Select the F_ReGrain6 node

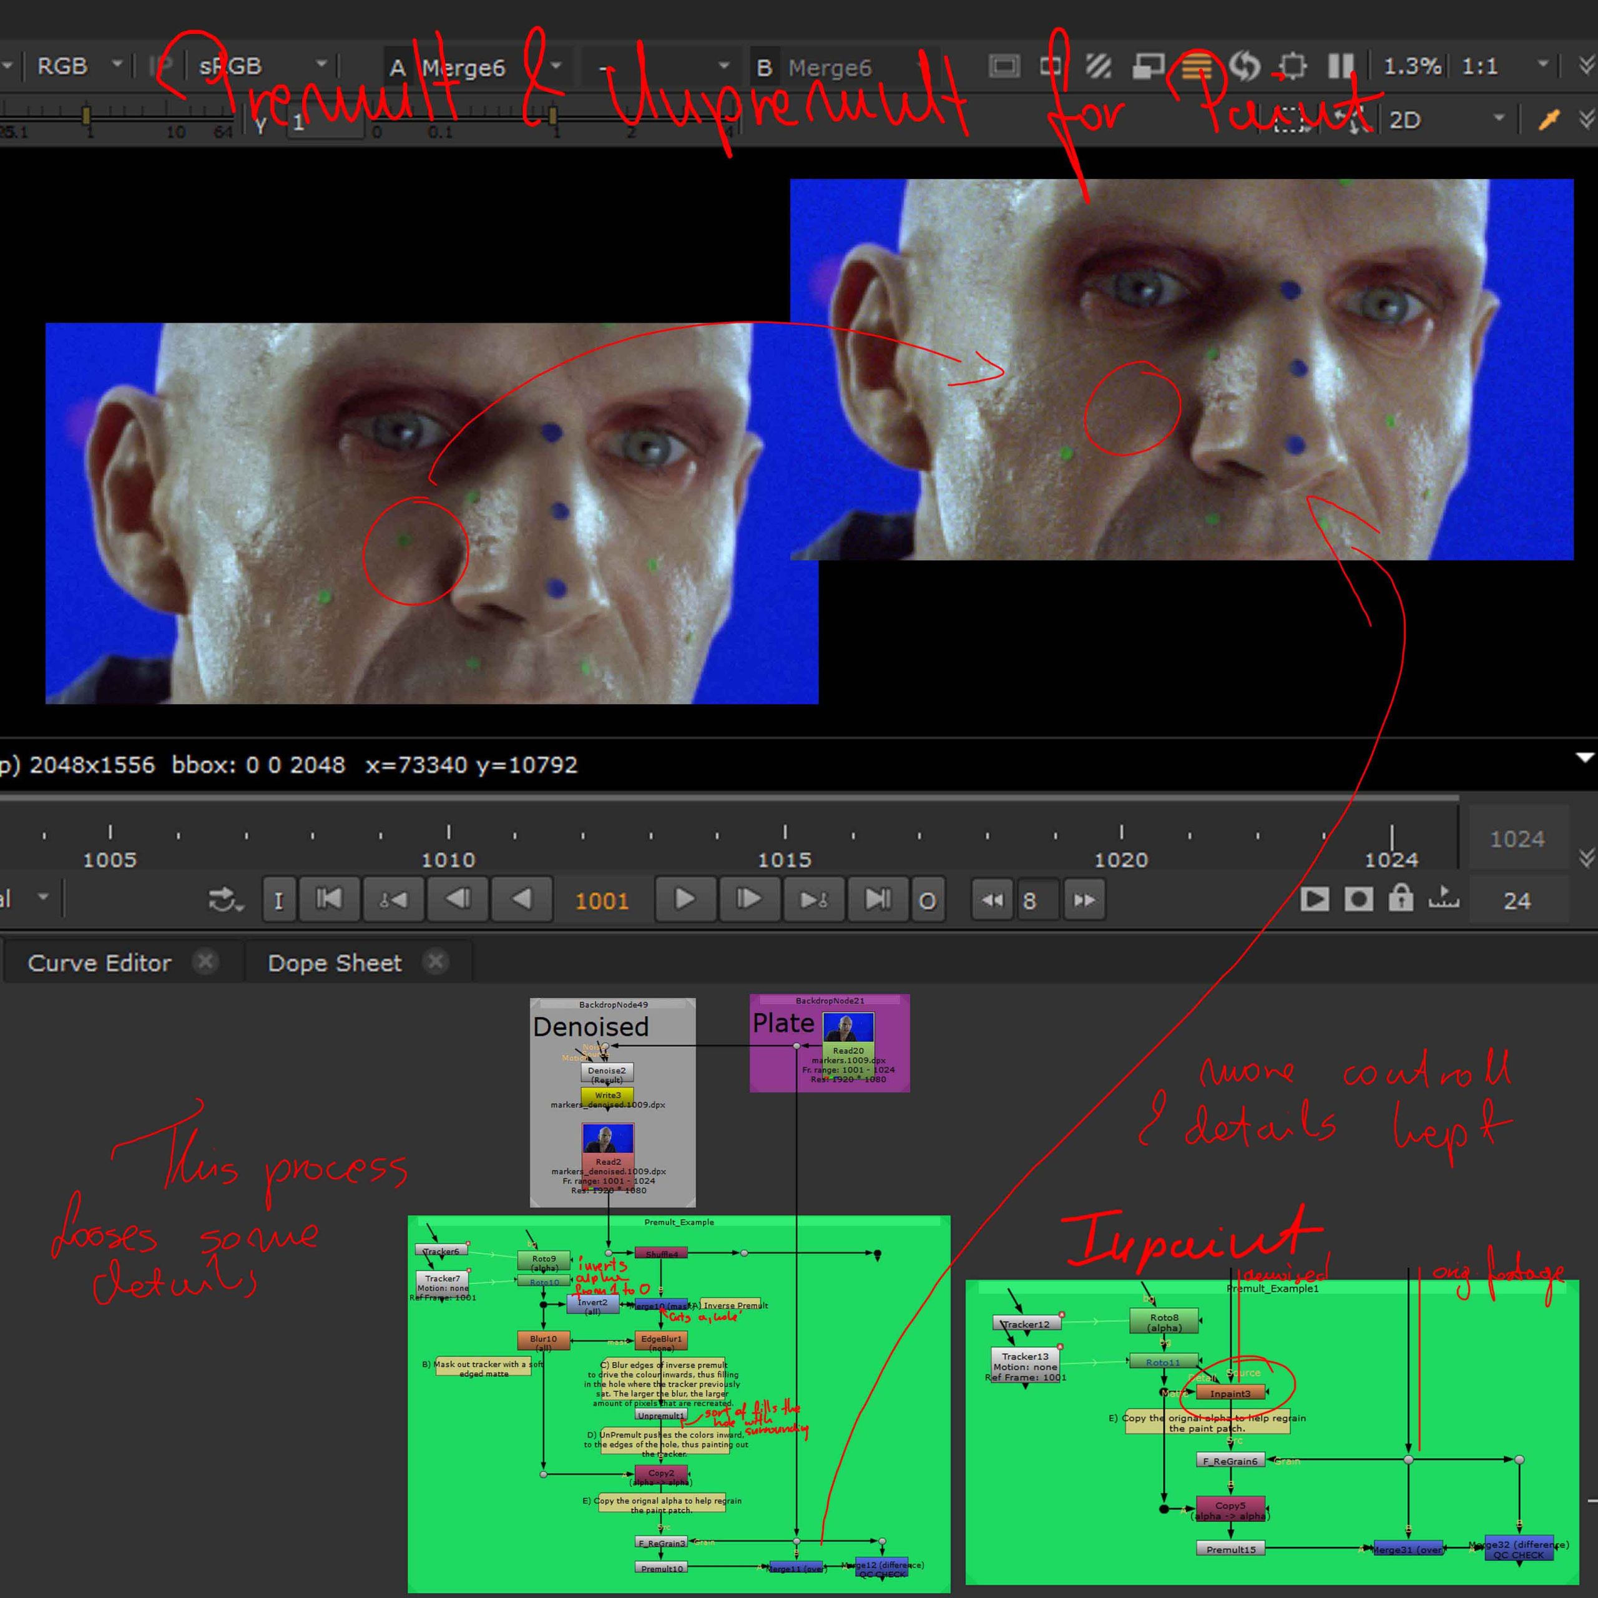tap(1231, 1461)
